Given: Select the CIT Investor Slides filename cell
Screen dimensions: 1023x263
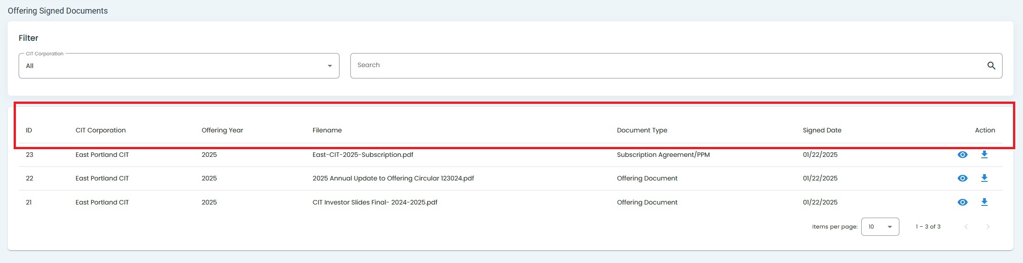Looking at the screenshot, I should click(374, 202).
